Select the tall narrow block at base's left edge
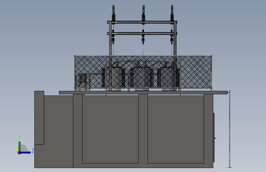The image size is (266, 172). coord(39,118)
